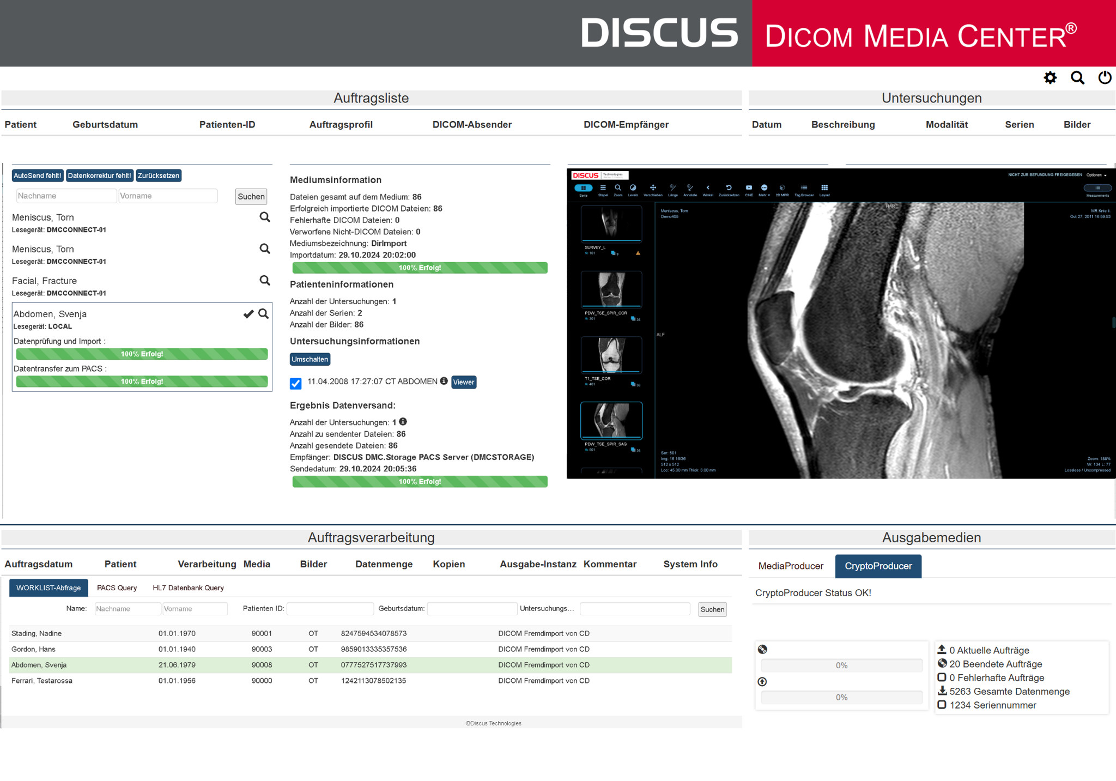Click the disc icon above first progress bar
Screen dimensions: 1116x781
pyautogui.click(x=762, y=649)
